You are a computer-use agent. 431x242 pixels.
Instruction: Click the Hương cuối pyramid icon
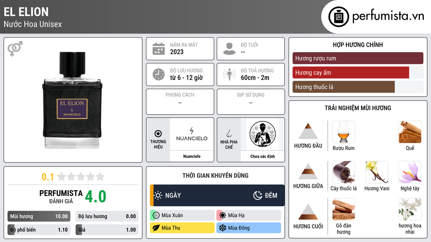click(x=308, y=212)
